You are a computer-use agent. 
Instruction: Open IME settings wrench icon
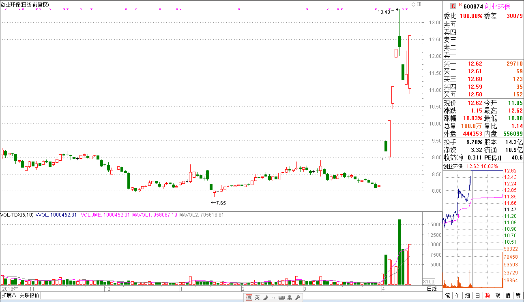point(297,298)
